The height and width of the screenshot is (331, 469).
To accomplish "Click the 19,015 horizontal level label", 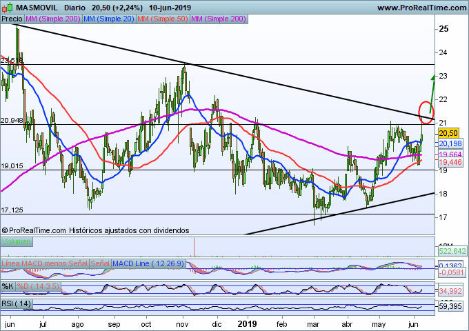I will point(12,166).
